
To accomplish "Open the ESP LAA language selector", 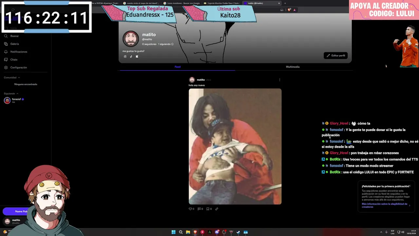I will point(393,232).
